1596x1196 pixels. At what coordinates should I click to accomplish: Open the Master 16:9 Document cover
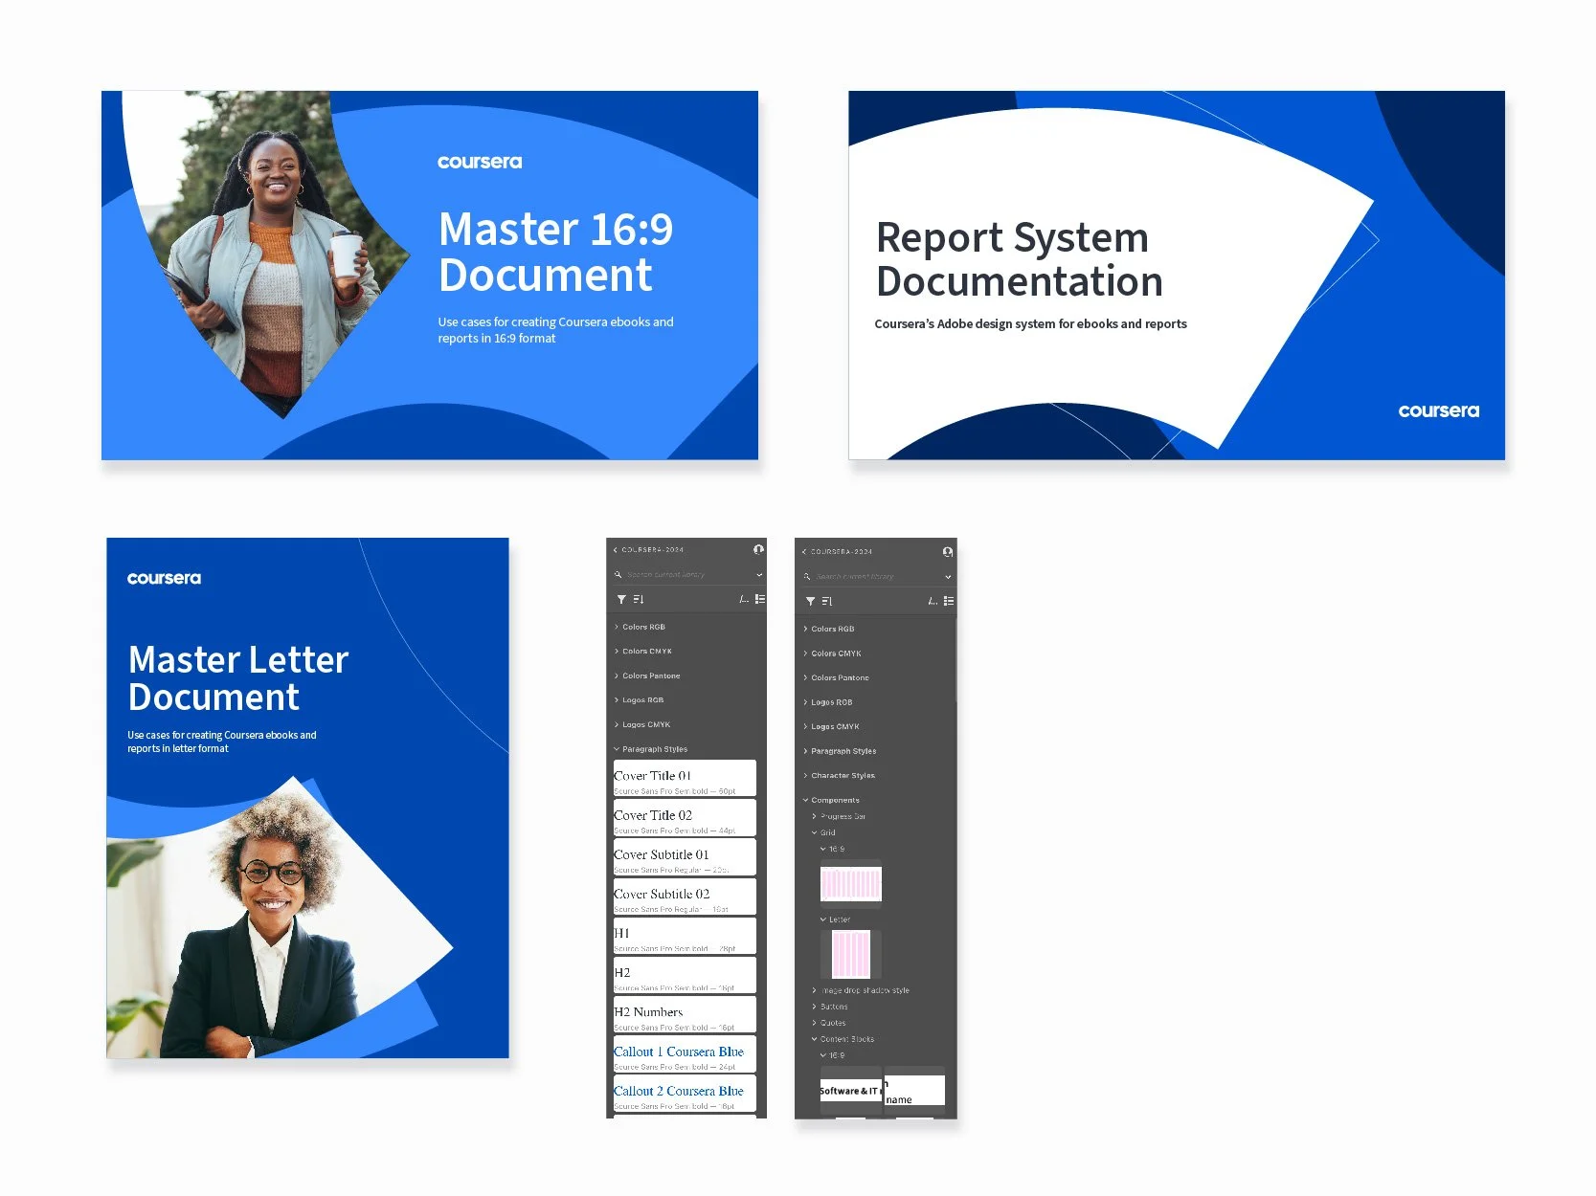pos(430,276)
